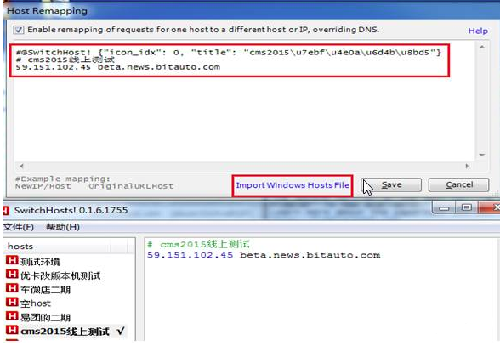
Task: Open the Help link in Host Remapping
Action: 478,31
